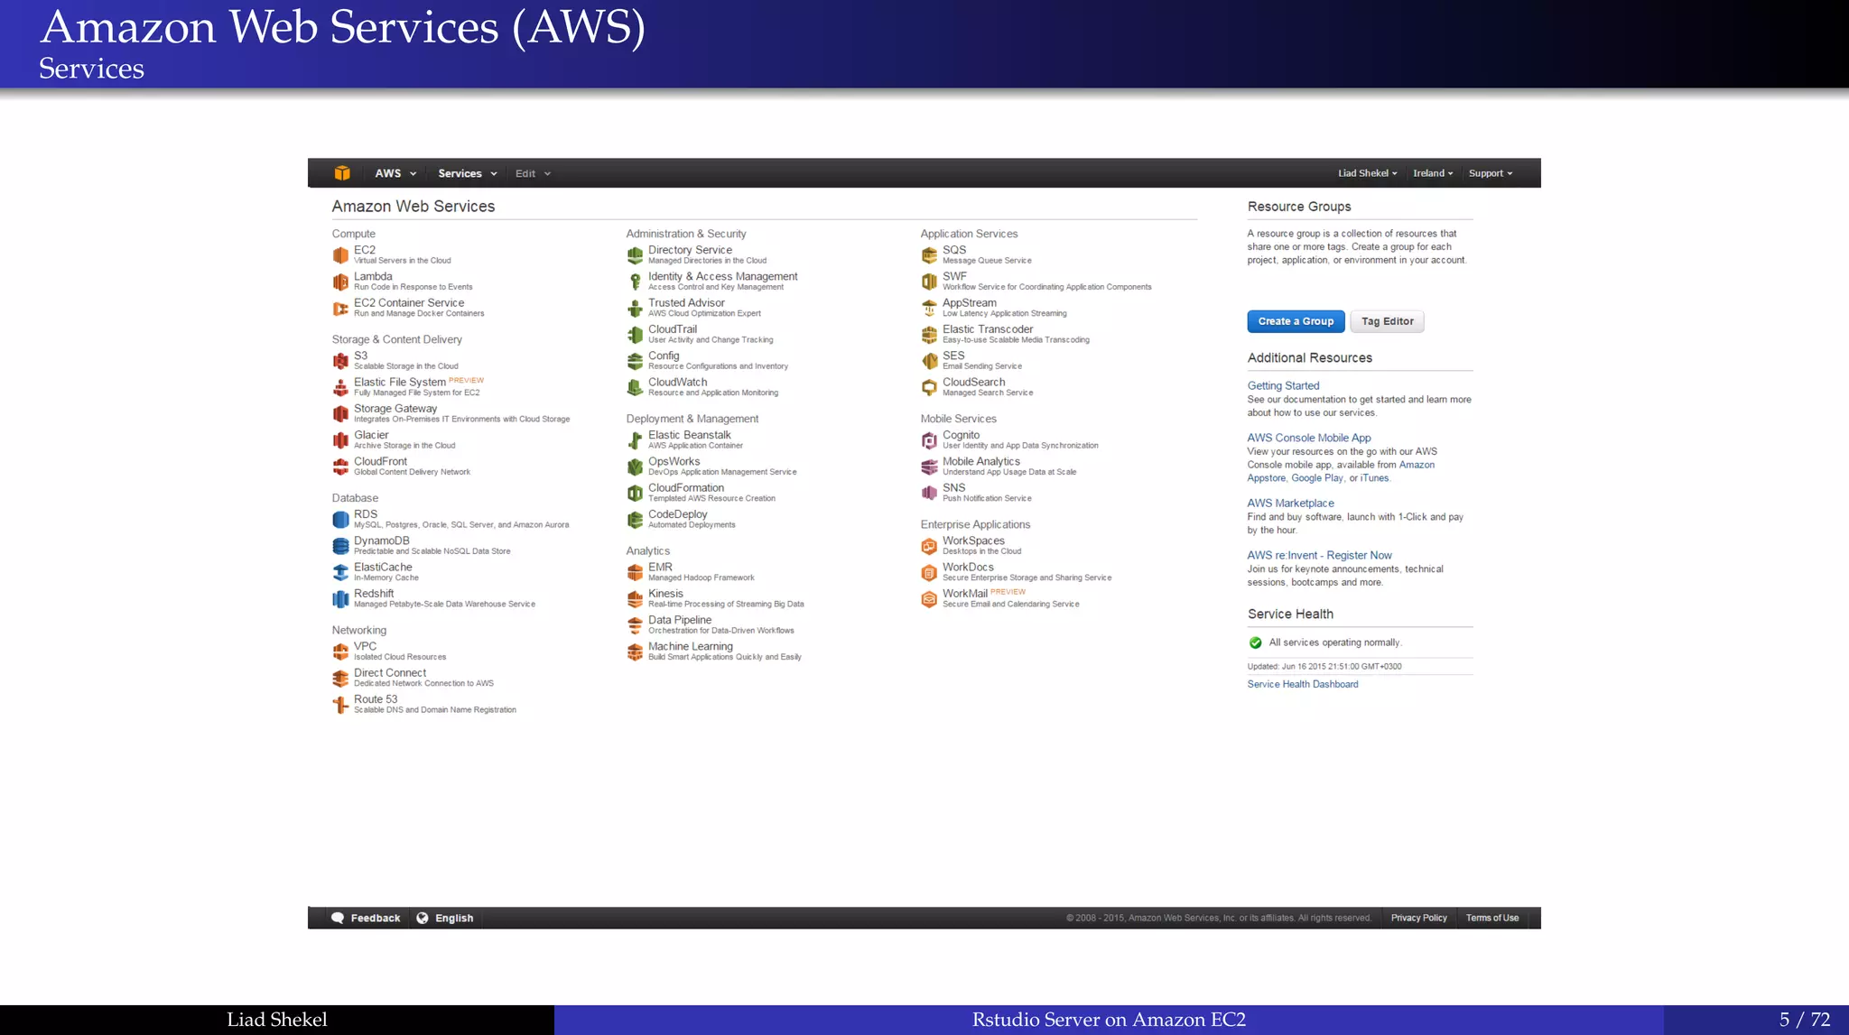Click the SQS service icon
The height and width of the screenshot is (1035, 1849).
929,255
